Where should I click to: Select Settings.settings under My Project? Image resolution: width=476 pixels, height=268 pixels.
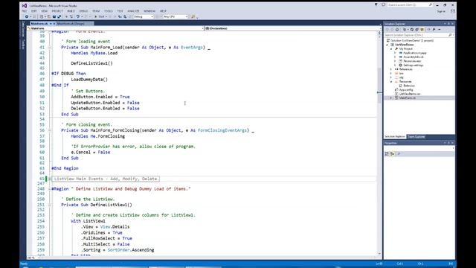coord(413,66)
